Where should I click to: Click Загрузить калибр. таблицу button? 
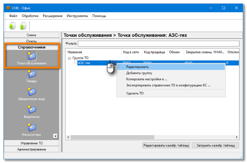coord(215,145)
